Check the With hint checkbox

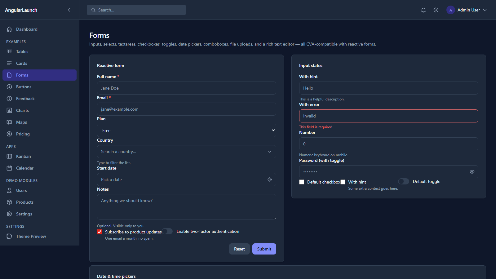tap(343, 182)
